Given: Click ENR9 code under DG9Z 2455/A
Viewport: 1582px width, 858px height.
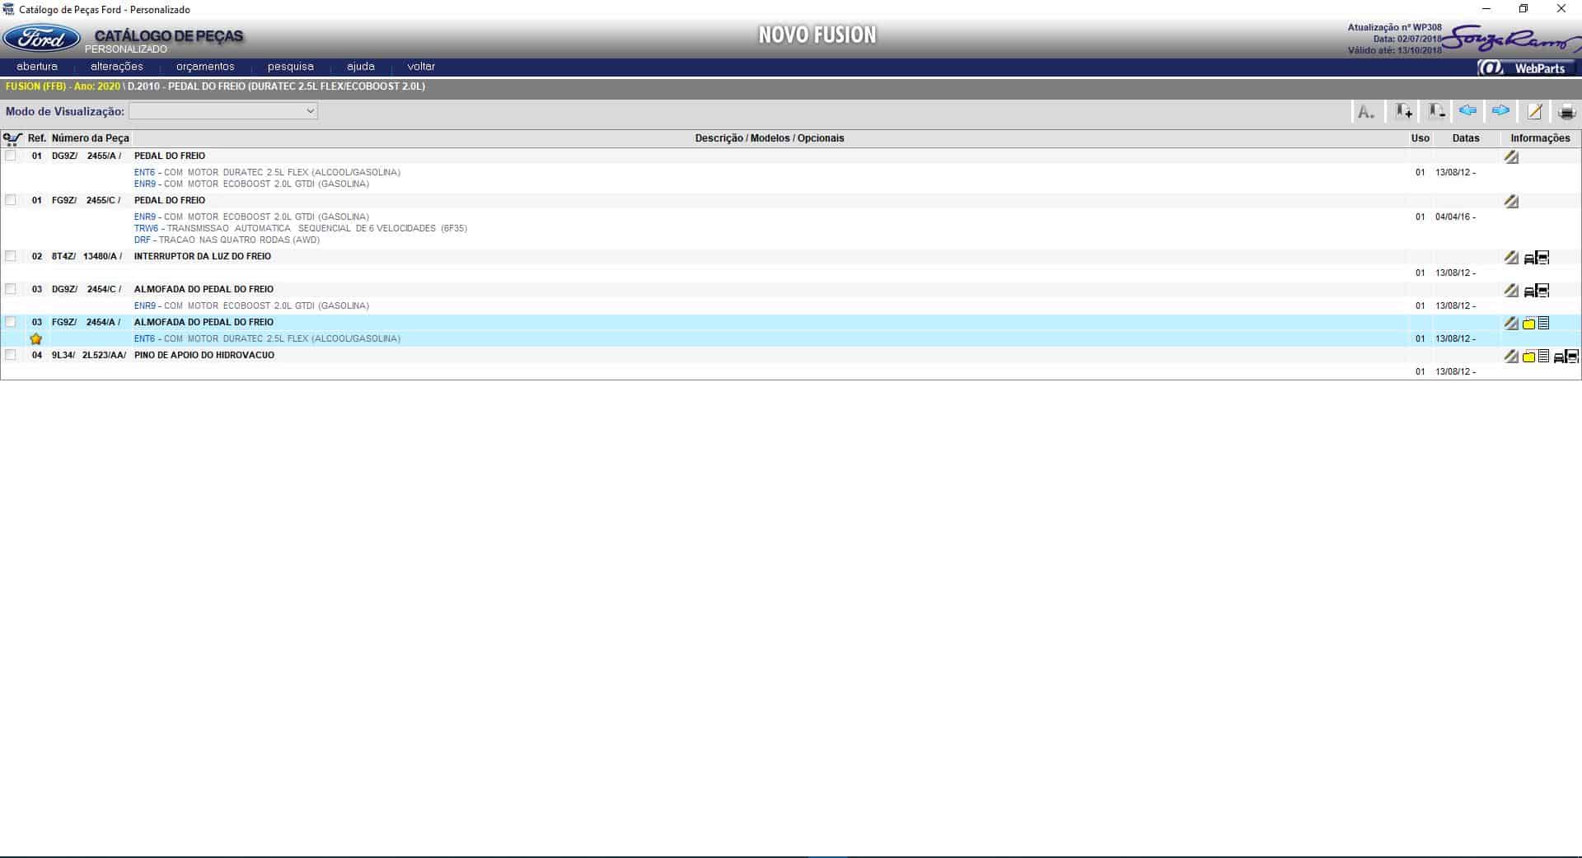Looking at the screenshot, I should click(145, 184).
